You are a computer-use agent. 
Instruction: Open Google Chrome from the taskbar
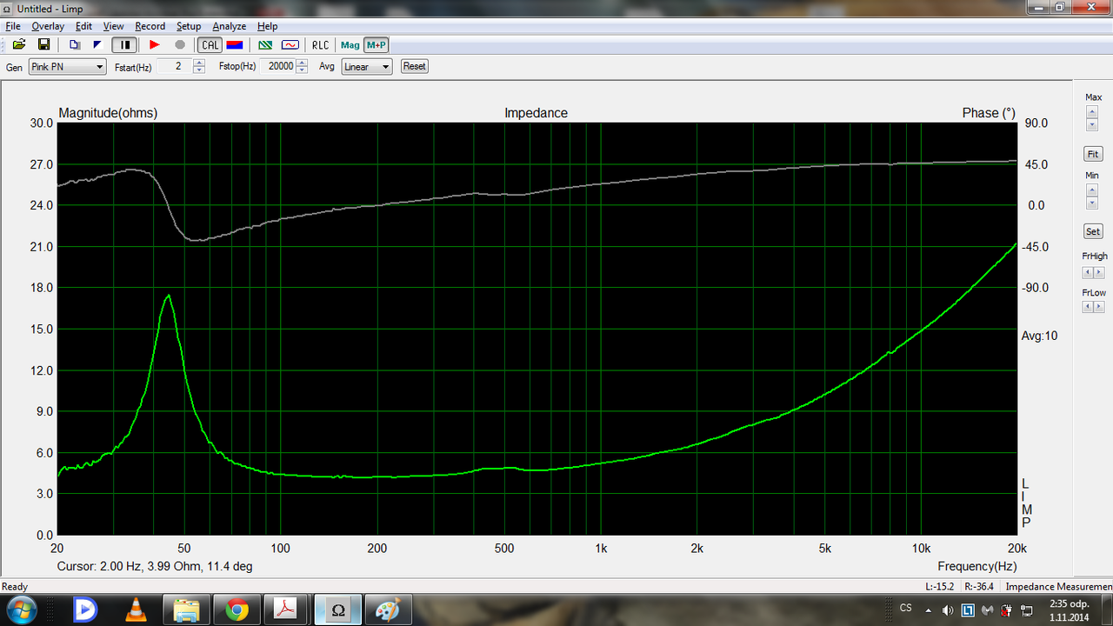coord(237,610)
